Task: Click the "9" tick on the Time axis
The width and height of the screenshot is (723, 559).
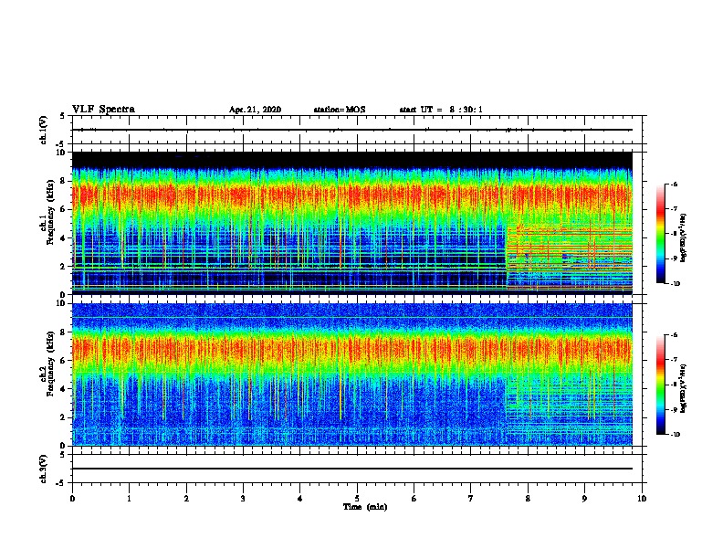Action: [x=584, y=499]
